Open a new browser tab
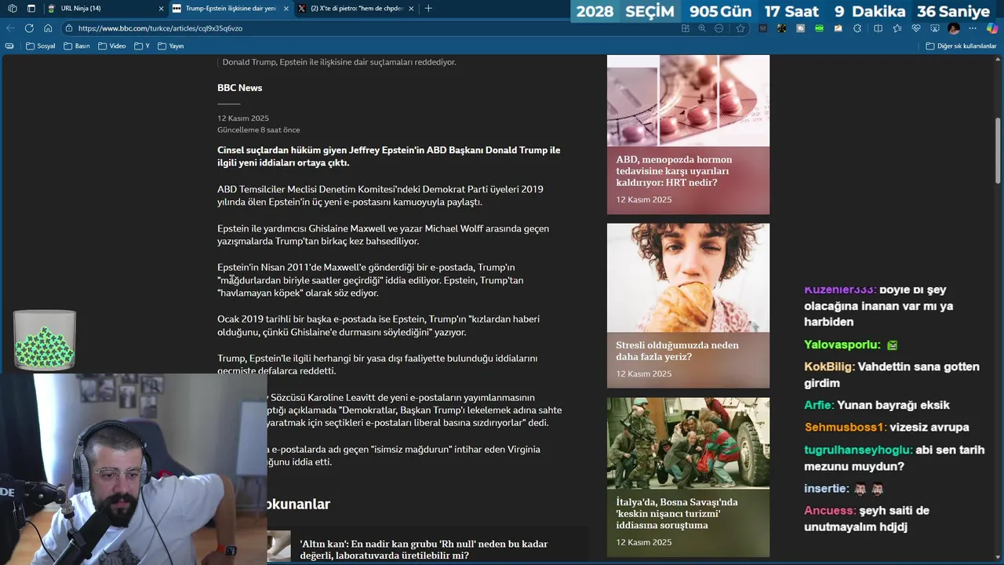 pos(428,9)
